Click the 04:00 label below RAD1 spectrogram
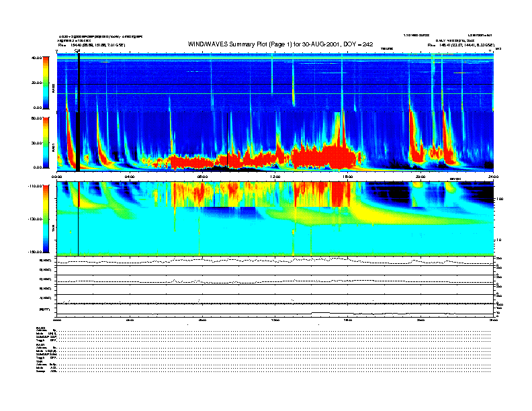The image size is (532, 411). tap(130, 177)
